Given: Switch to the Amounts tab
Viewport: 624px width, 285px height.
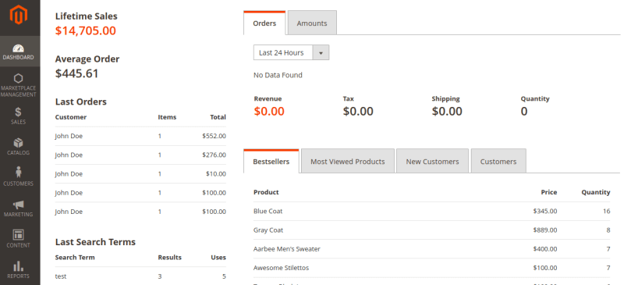Looking at the screenshot, I should [312, 23].
